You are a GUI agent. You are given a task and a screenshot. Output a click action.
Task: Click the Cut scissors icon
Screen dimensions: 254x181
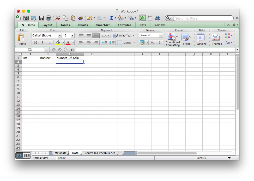(58, 18)
